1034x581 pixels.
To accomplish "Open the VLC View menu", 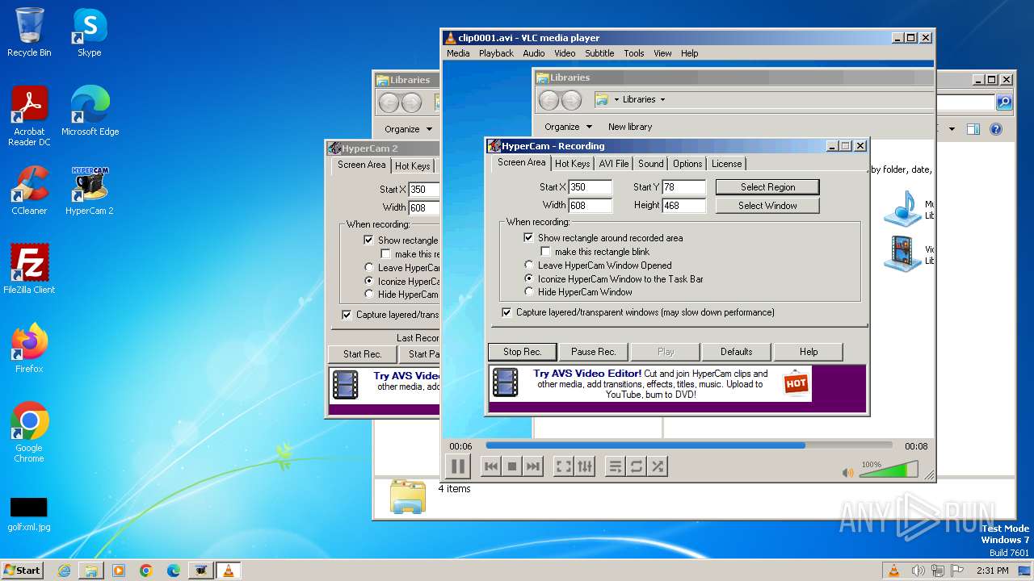I will (662, 53).
